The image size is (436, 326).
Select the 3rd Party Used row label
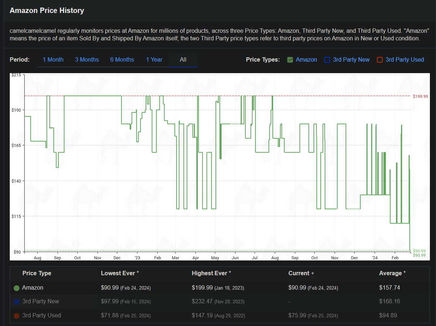click(x=42, y=316)
